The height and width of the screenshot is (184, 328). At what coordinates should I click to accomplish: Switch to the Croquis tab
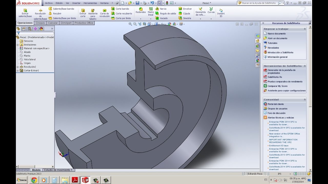[x=40, y=23]
